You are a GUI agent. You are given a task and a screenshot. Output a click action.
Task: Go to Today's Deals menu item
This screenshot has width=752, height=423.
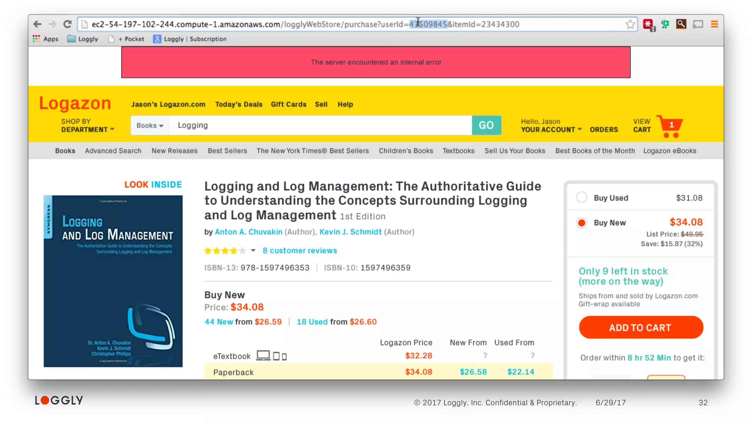point(238,104)
